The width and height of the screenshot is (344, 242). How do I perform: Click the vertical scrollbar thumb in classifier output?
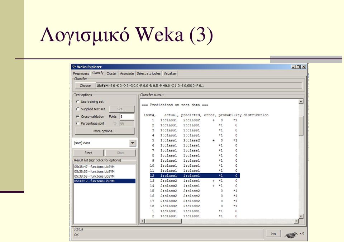301,126
